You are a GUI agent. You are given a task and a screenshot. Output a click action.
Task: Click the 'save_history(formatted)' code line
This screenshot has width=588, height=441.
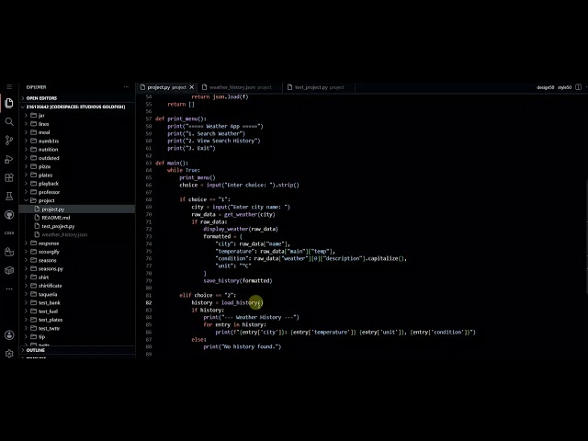(x=238, y=280)
